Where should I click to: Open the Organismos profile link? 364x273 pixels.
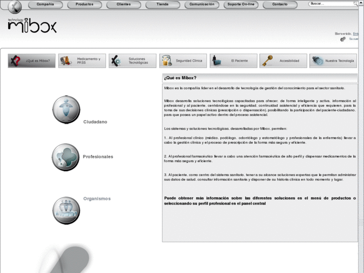97,199
